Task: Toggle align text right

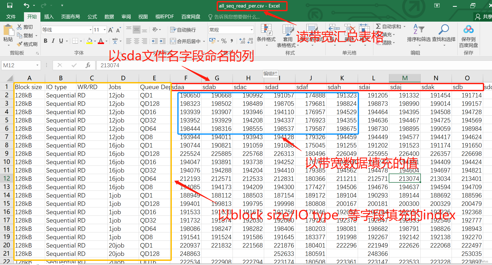Action: (144, 41)
